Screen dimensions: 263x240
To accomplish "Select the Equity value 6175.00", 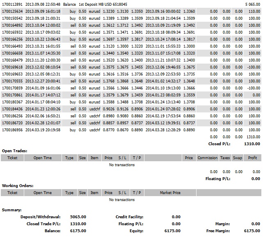I will click(172, 231).
